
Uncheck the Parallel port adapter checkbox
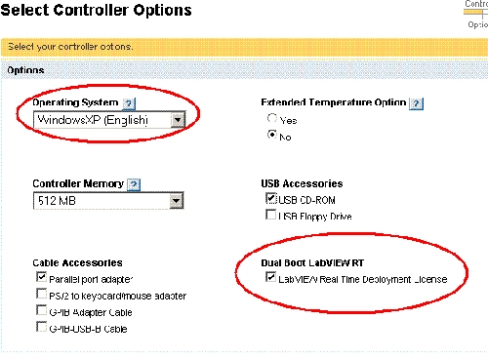coord(41,277)
